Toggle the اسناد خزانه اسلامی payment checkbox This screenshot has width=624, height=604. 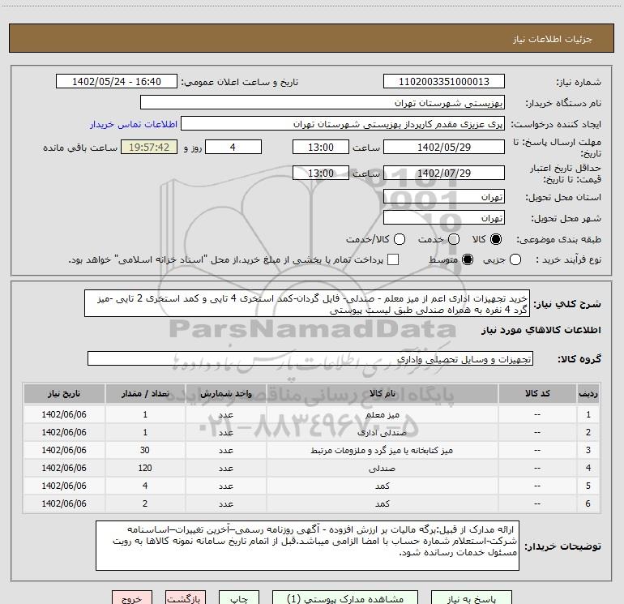393,259
